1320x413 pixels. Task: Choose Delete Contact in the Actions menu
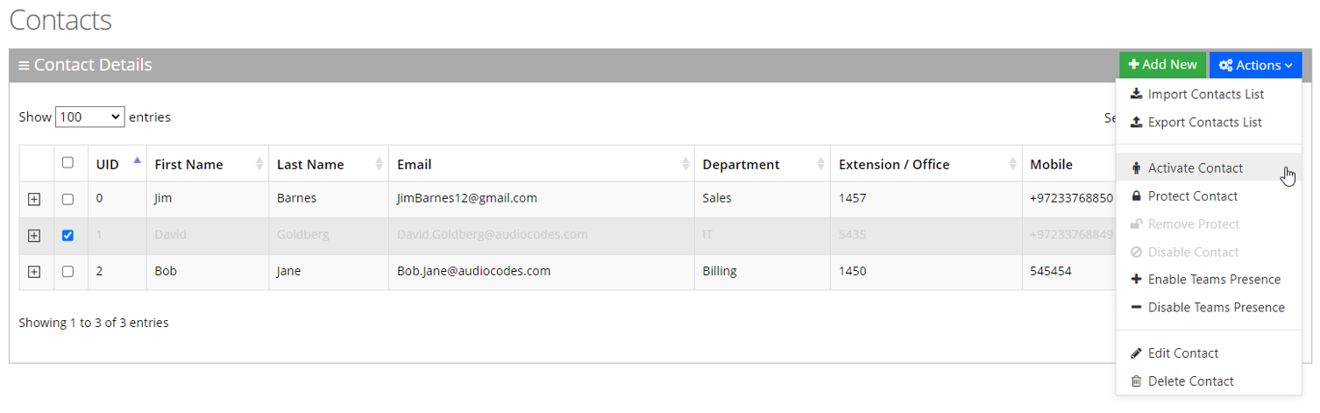click(x=1190, y=381)
